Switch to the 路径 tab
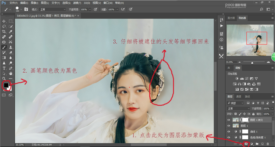Viewport: 275px width, 147px height. click(x=248, y=97)
